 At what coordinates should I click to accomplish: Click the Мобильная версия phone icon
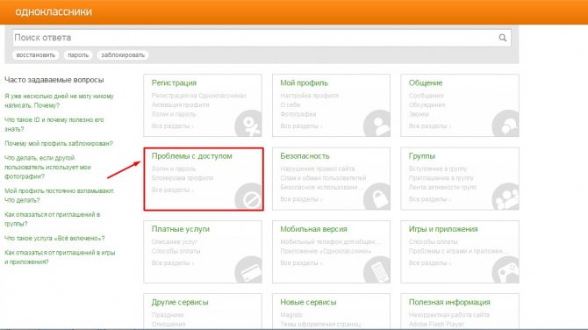[x=376, y=269]
